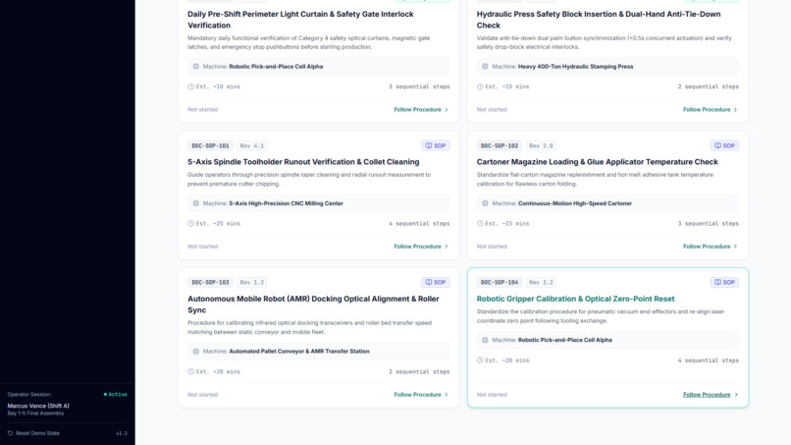Click the clock icon in 5-Axis Spindle Toolholder card
791x445 pixels.
click(x=190, y=223)
